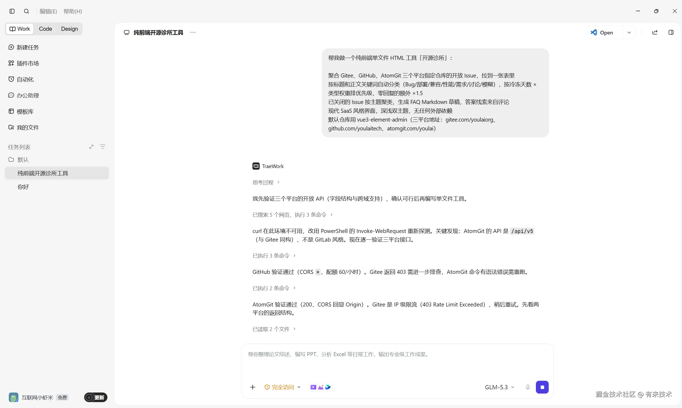This screenshot has width=682, height=408.
Task: Expand the 已执行 2 条命令 section
Action: 274,288
